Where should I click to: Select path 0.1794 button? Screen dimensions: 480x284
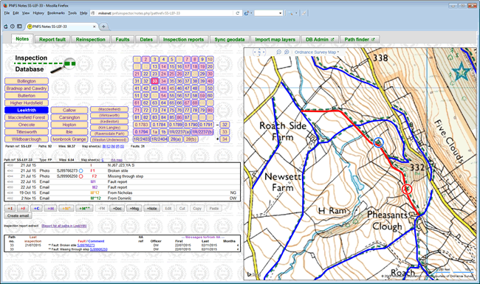(142, 132)
